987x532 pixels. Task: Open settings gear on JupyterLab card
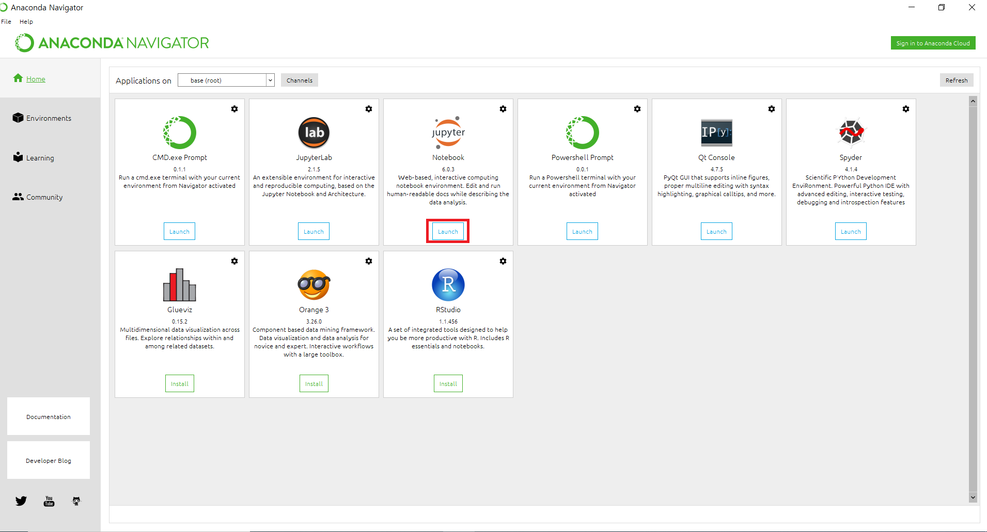[369, 109]
